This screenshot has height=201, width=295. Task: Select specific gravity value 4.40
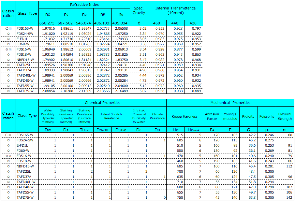point(143,65)
